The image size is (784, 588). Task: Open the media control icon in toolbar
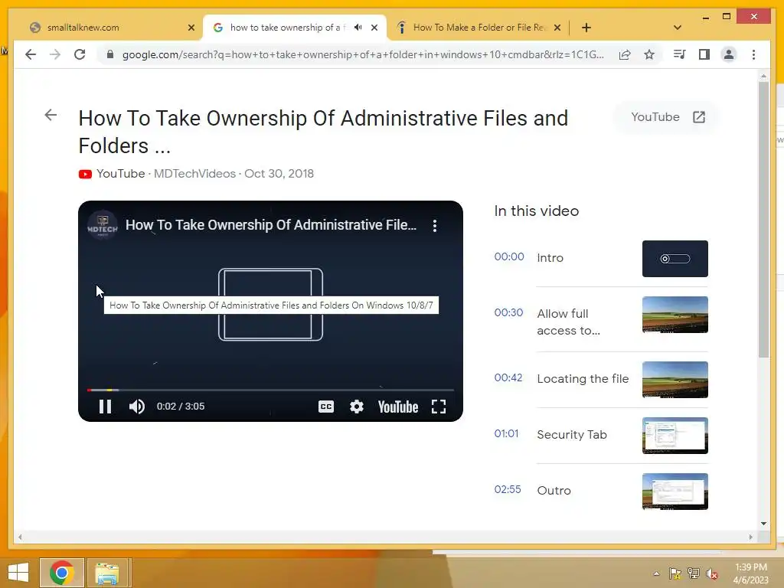pos(680,54)
